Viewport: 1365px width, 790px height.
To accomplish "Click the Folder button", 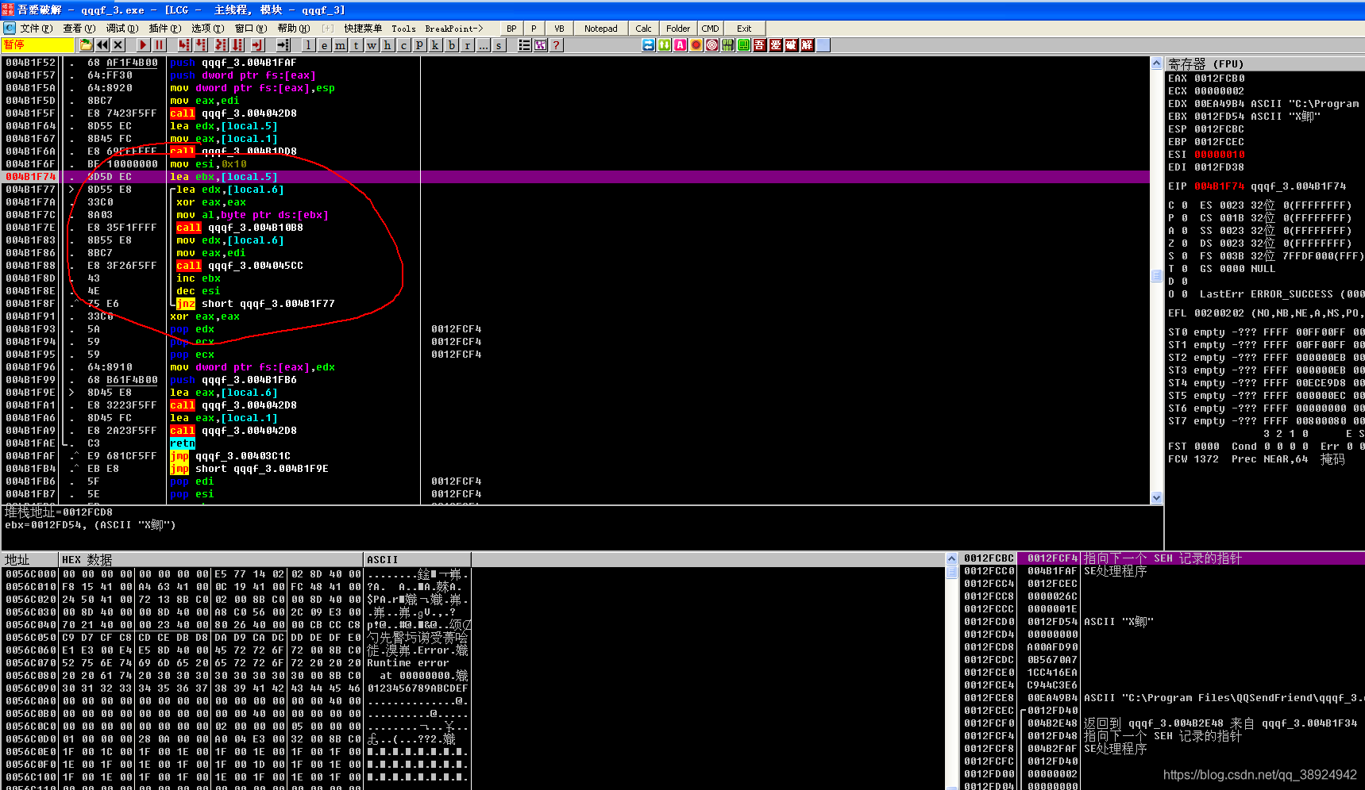I will coord(678,29).
